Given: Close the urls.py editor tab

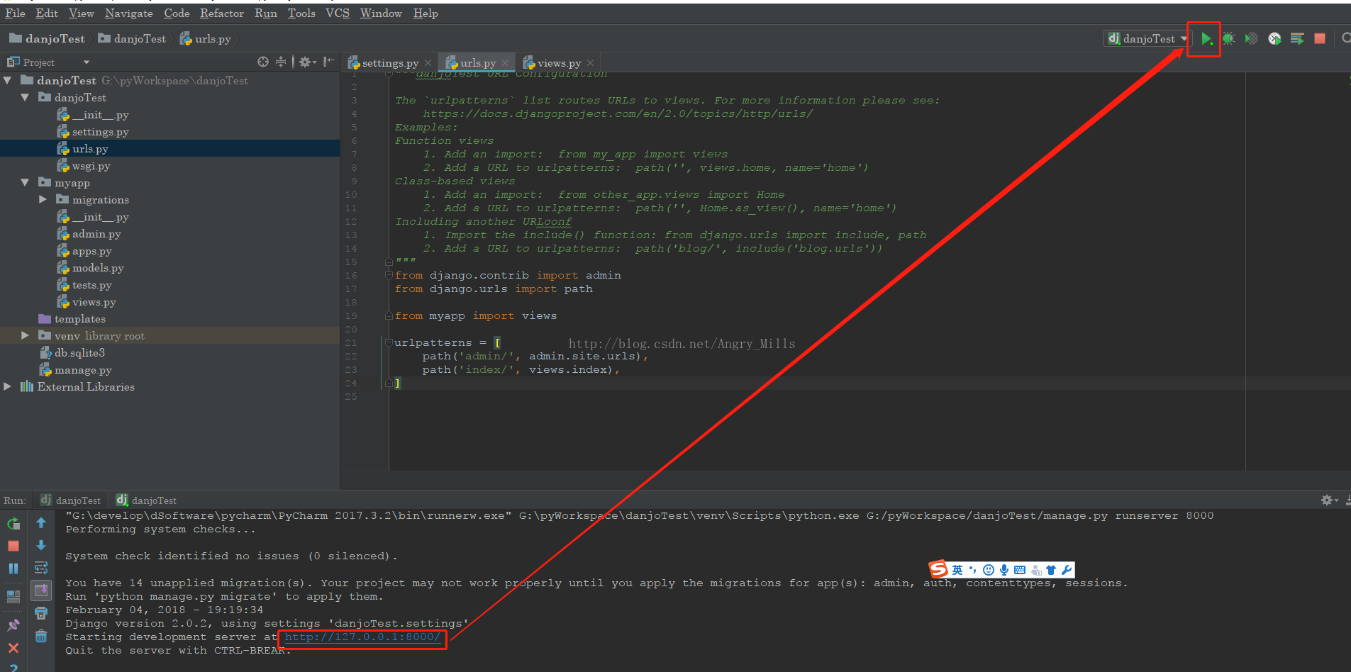Looking at the screenshot, I should 505,63.
